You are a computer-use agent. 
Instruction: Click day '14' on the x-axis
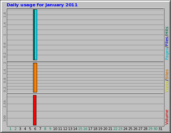(x=75, y=129)
